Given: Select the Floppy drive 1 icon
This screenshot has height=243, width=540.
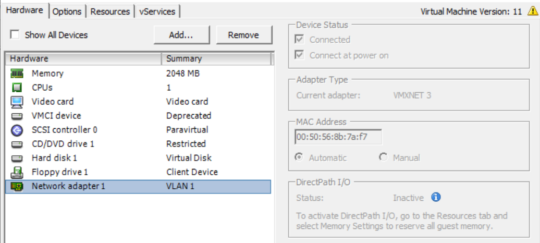Looking at the screenshot, I should pyautogui.click(x=17, y=172).
